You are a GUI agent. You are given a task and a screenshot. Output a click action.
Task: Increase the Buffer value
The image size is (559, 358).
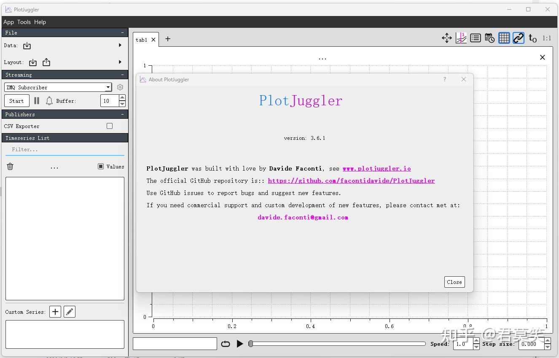click(x=122, y=98)
